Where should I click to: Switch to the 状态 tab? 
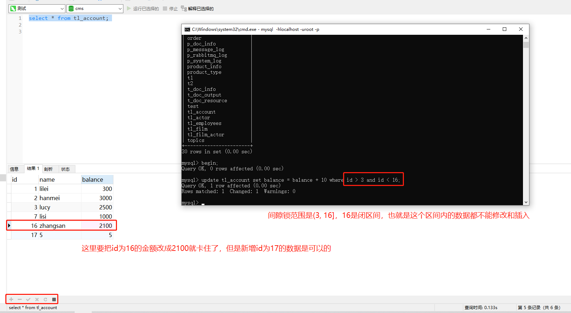(x=65, y=169)
